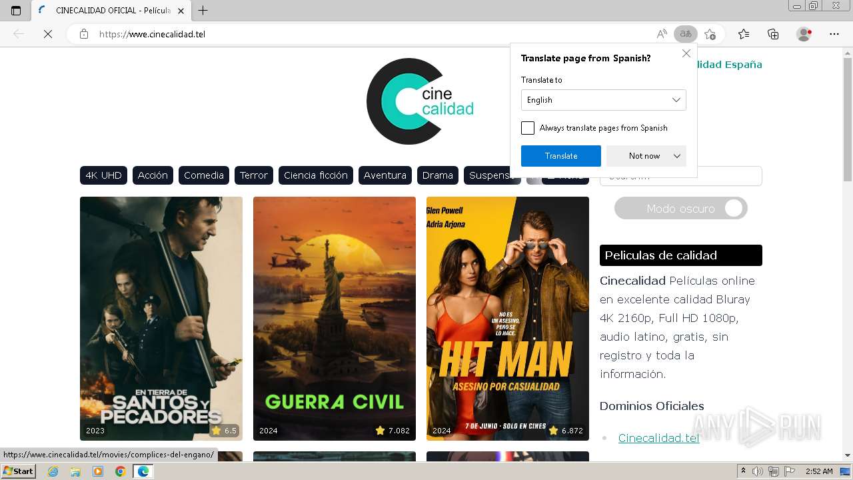This screenshot has width=853, height=480.
Task: Select the Comedia category
Action: [x=204, y=175]
